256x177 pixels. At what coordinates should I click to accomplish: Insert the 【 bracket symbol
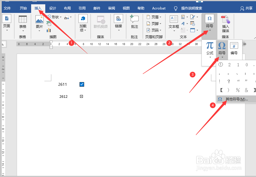(x=221, y=90)
